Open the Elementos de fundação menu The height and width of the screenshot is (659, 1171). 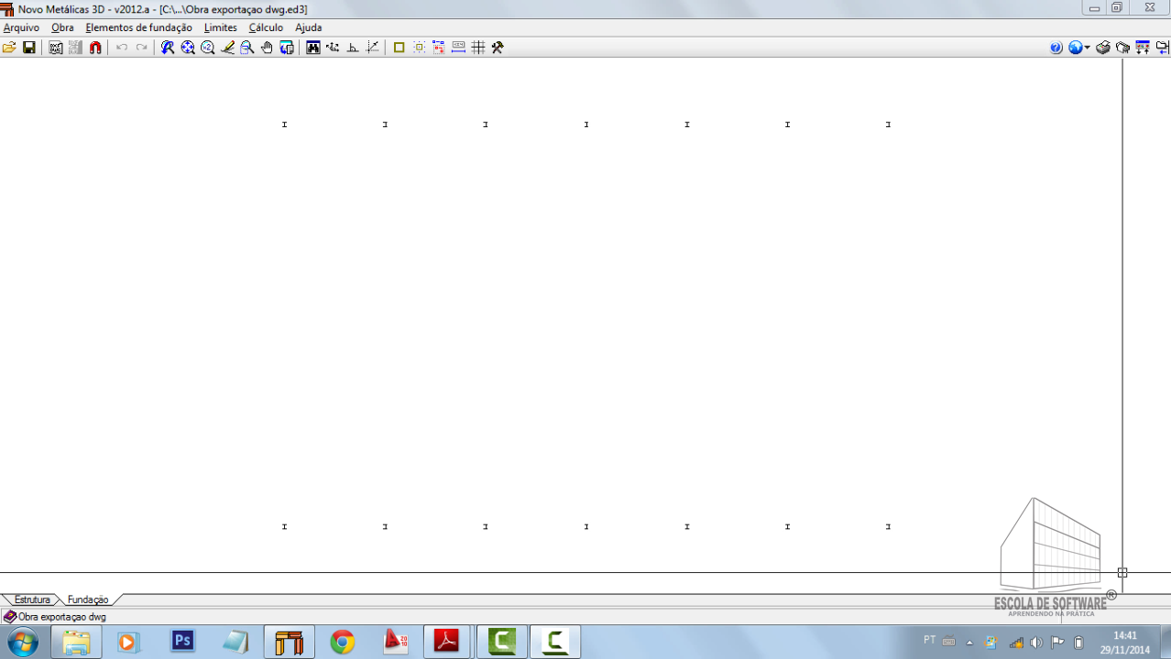(x=138, y=27)
